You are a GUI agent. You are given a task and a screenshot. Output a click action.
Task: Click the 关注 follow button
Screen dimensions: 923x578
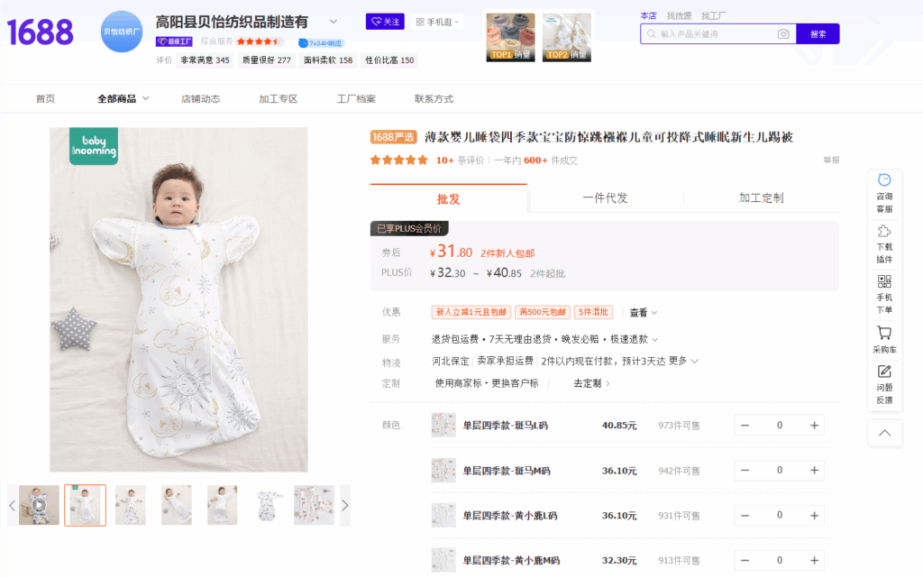click(385, 22)
